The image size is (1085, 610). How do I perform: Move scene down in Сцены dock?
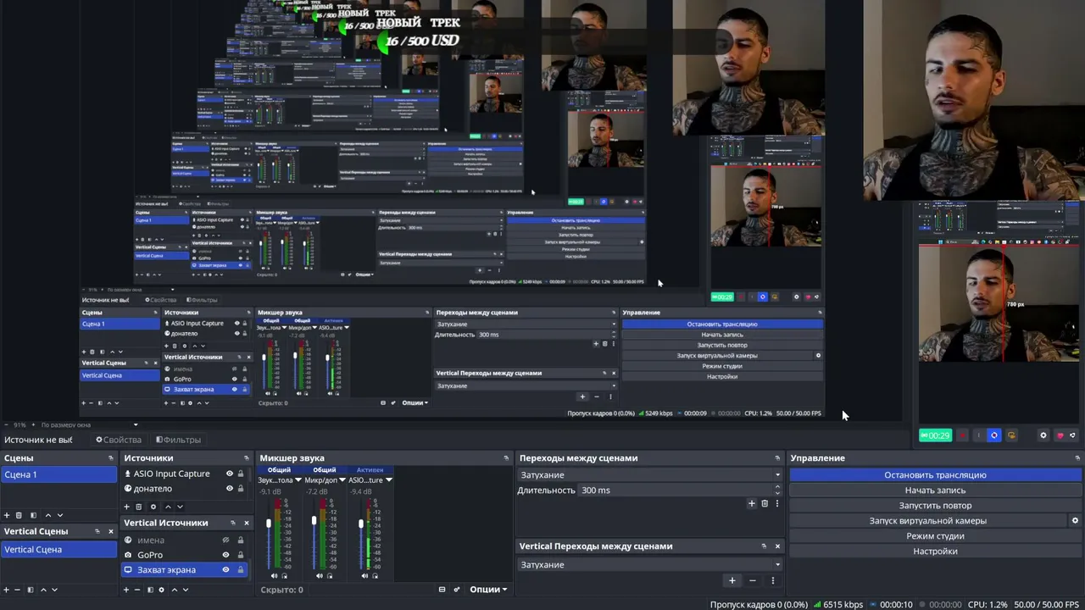click(x=59, y=515)
